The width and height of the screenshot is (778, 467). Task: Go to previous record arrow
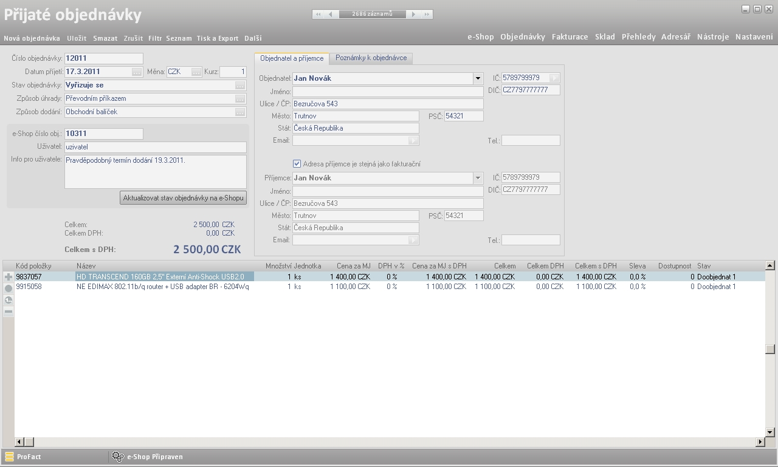click(331, 14)
